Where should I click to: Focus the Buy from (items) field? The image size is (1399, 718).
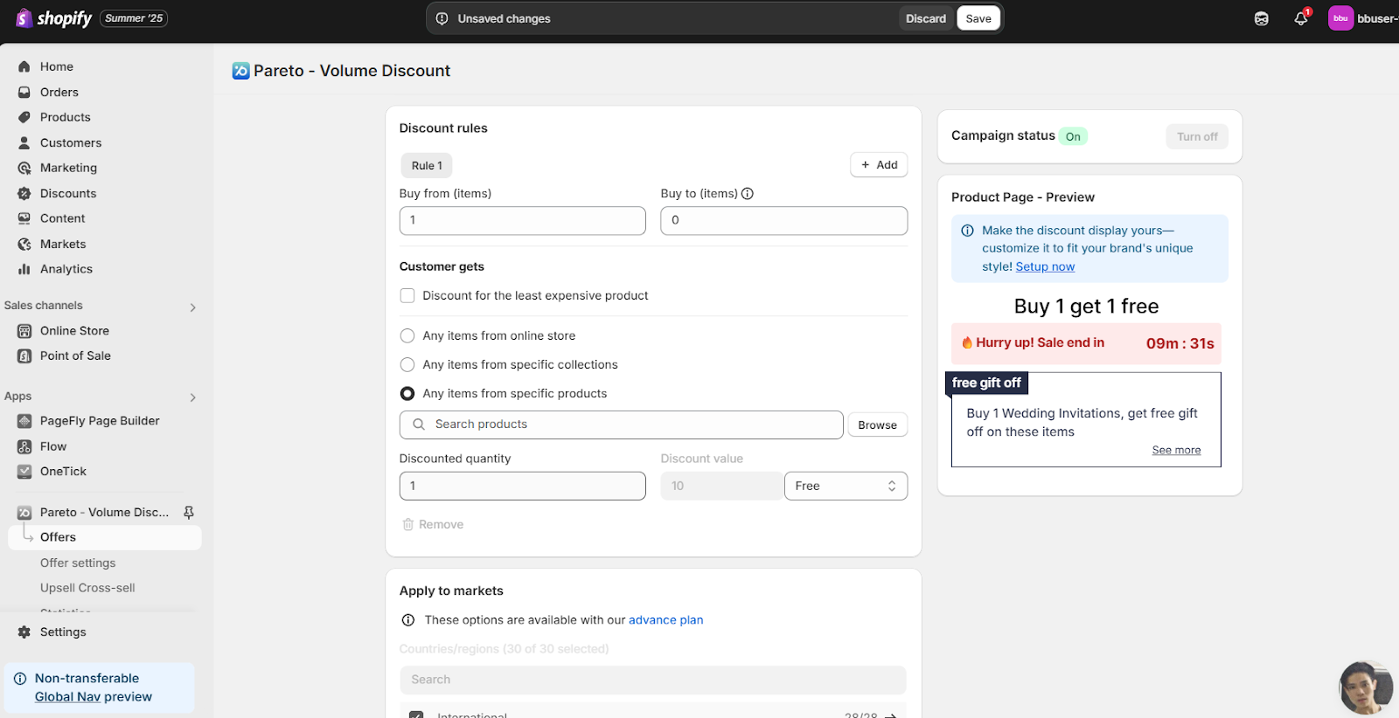pyautogui.click(x=522, y=220)
